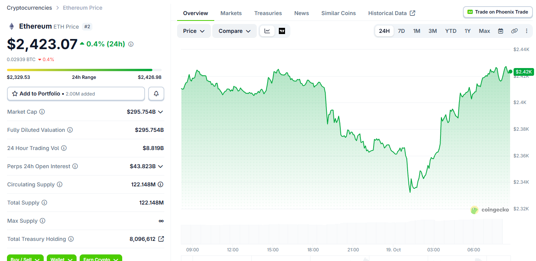Show Market Cap info tooltip icon
The image size is (536, 261).
tap(42, 112)
